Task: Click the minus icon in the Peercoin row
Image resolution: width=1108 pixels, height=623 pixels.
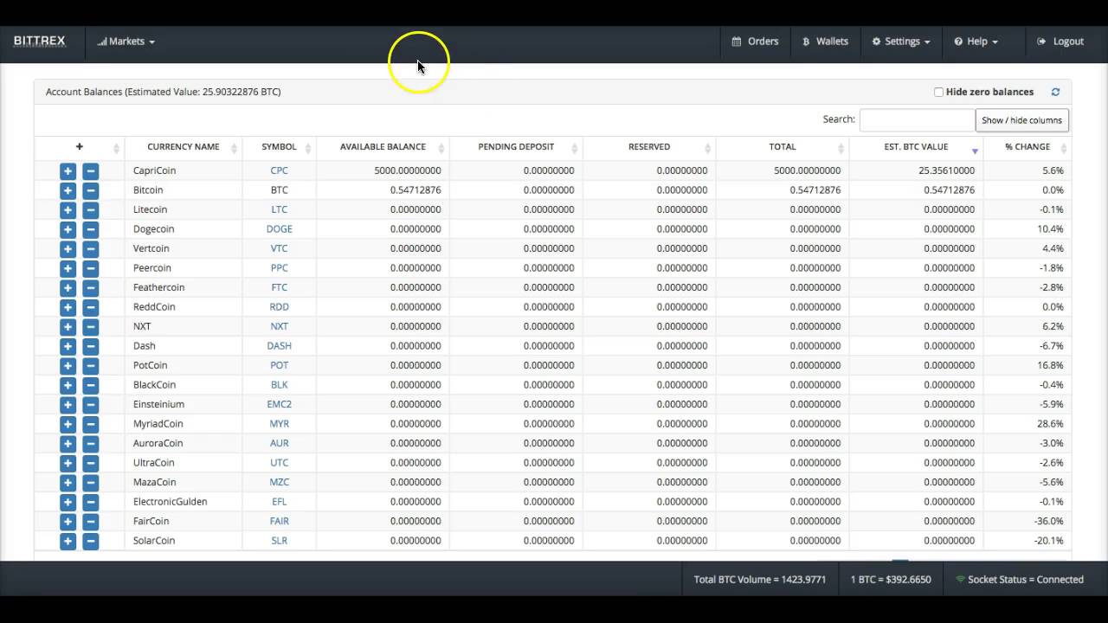Action: tap(90, 268)
